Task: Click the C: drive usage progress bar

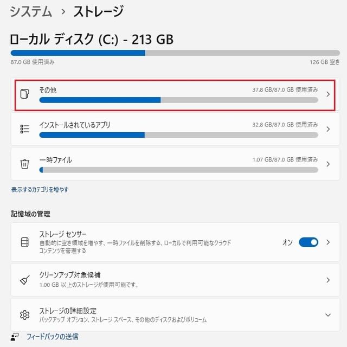Action: (175, 53)
